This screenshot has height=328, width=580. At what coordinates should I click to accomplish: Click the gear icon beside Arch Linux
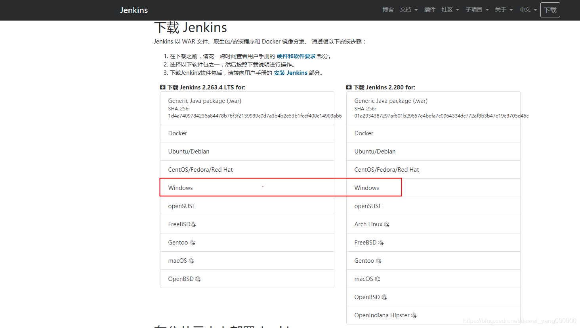click(387, 224)
